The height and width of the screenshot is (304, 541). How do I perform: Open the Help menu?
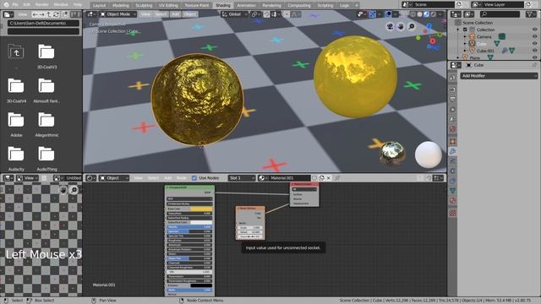(x=78, y=5)
